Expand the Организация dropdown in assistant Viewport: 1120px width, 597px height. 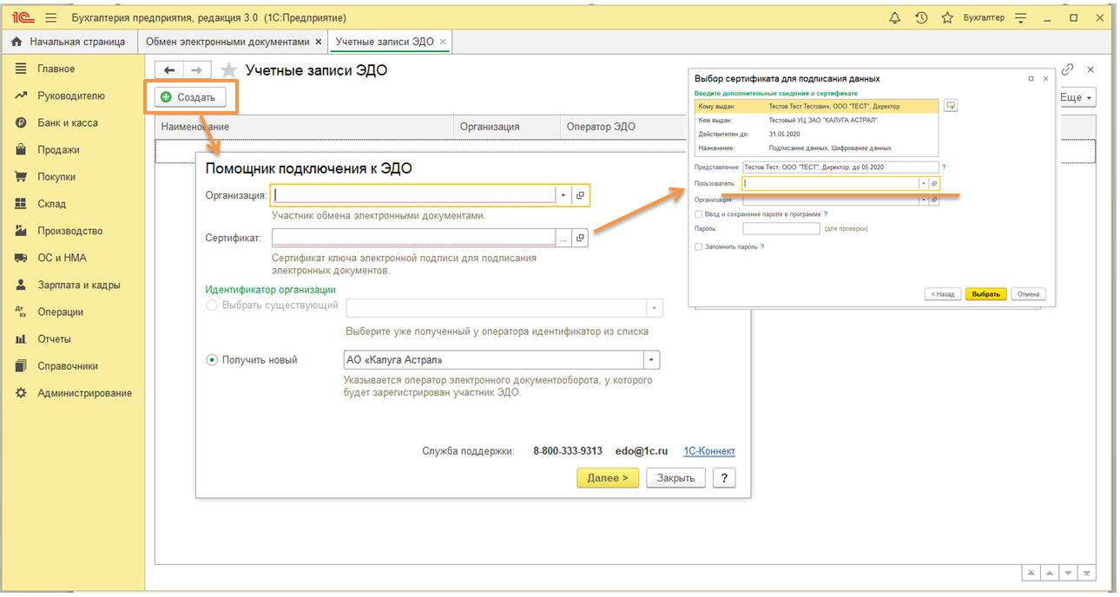563,195
